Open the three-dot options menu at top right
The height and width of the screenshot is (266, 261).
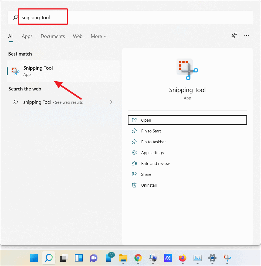point(246,35)
